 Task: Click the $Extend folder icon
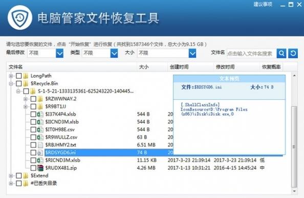pyautogui.click(x=26, y=175)
